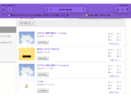Open project title スクブレ 隊員 参加シート remix
Viewport: 131px width, 98px height.
pos(52,33)
